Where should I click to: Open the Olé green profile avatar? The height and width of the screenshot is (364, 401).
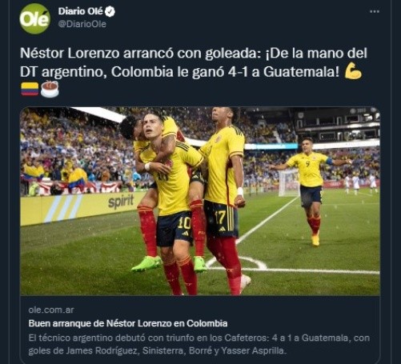[34, 18]
